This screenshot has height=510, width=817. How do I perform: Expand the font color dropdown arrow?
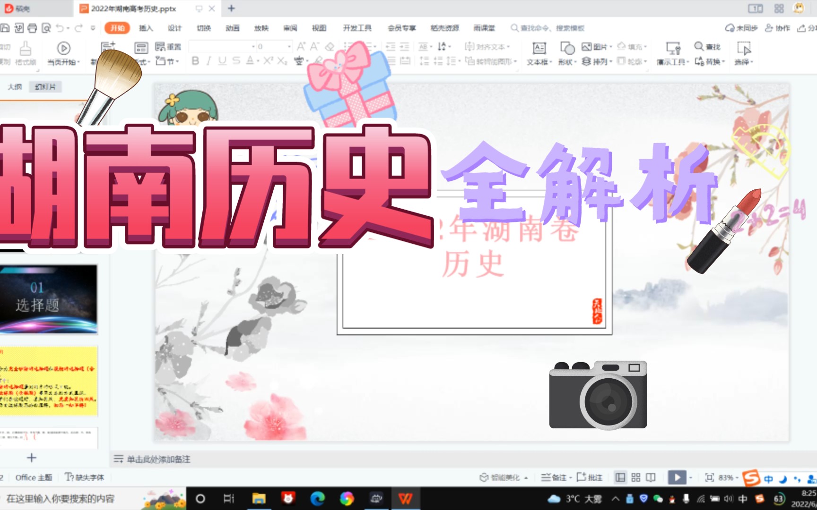coord(258,61)
